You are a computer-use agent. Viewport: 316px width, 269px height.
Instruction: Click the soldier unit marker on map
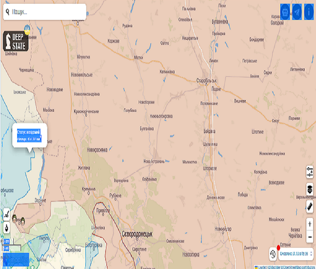15,218
